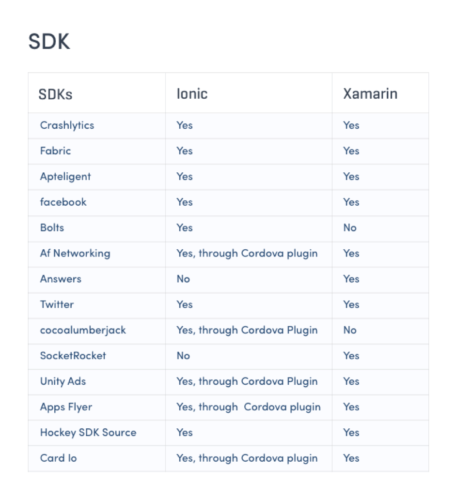Select the facebook SDK name

point(63,202)
